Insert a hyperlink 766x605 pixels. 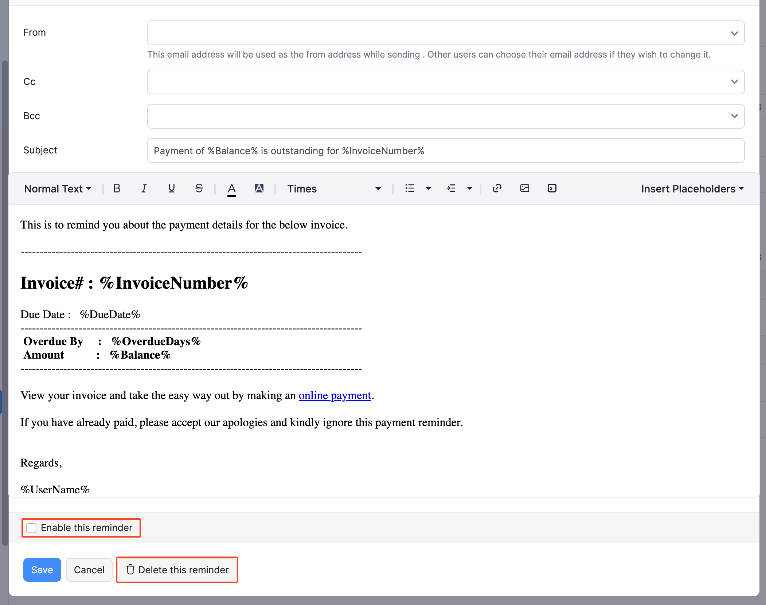(x=497, y=188)
